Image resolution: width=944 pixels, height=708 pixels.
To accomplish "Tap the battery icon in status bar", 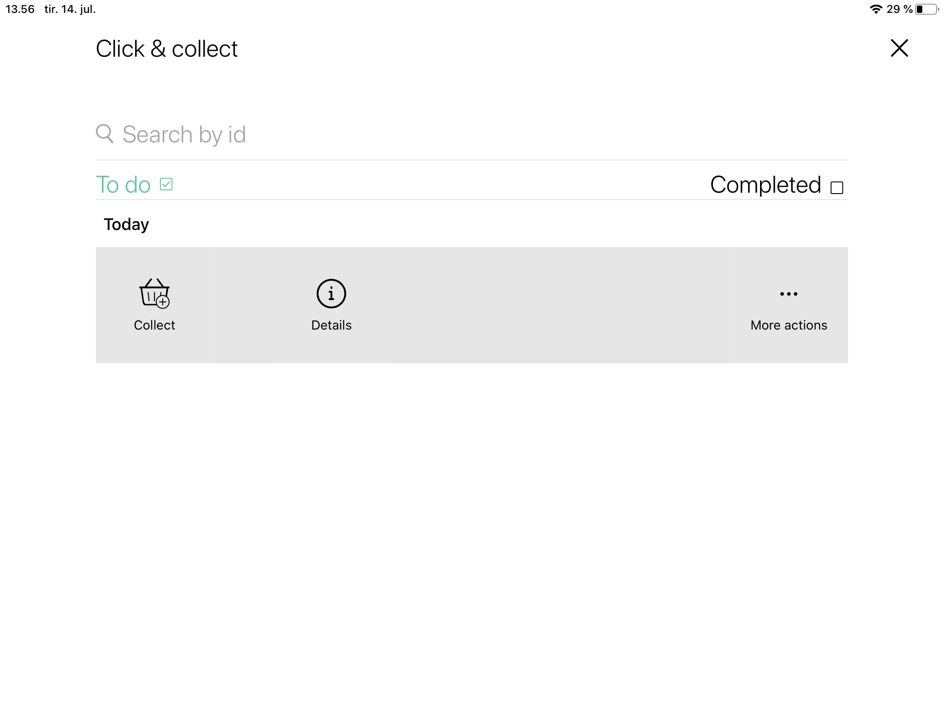I will [926, 9].
